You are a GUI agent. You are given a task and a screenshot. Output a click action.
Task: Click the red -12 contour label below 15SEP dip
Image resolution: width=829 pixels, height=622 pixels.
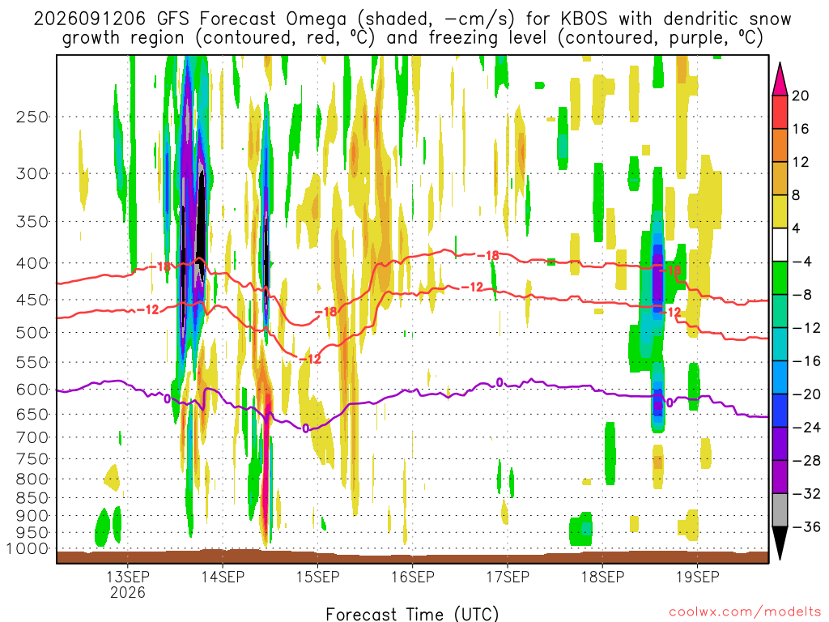[x=310, y=359]
